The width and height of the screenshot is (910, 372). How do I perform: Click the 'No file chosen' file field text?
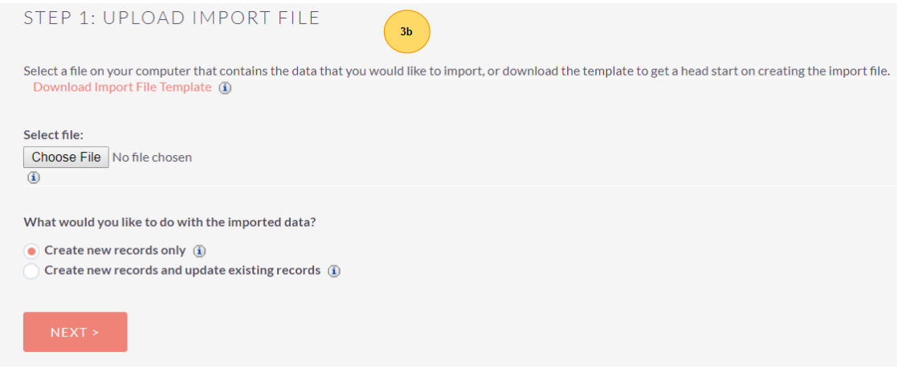point(152,157)
